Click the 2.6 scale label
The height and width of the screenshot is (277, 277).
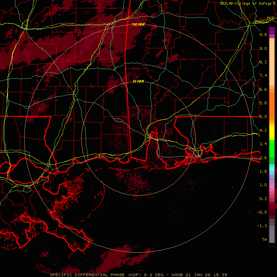(x=263, y=158)
